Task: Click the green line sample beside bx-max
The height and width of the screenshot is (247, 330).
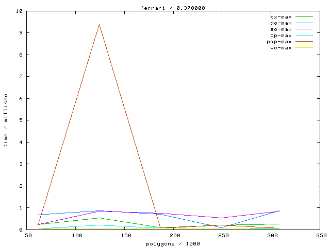Action: pos(304,17)
